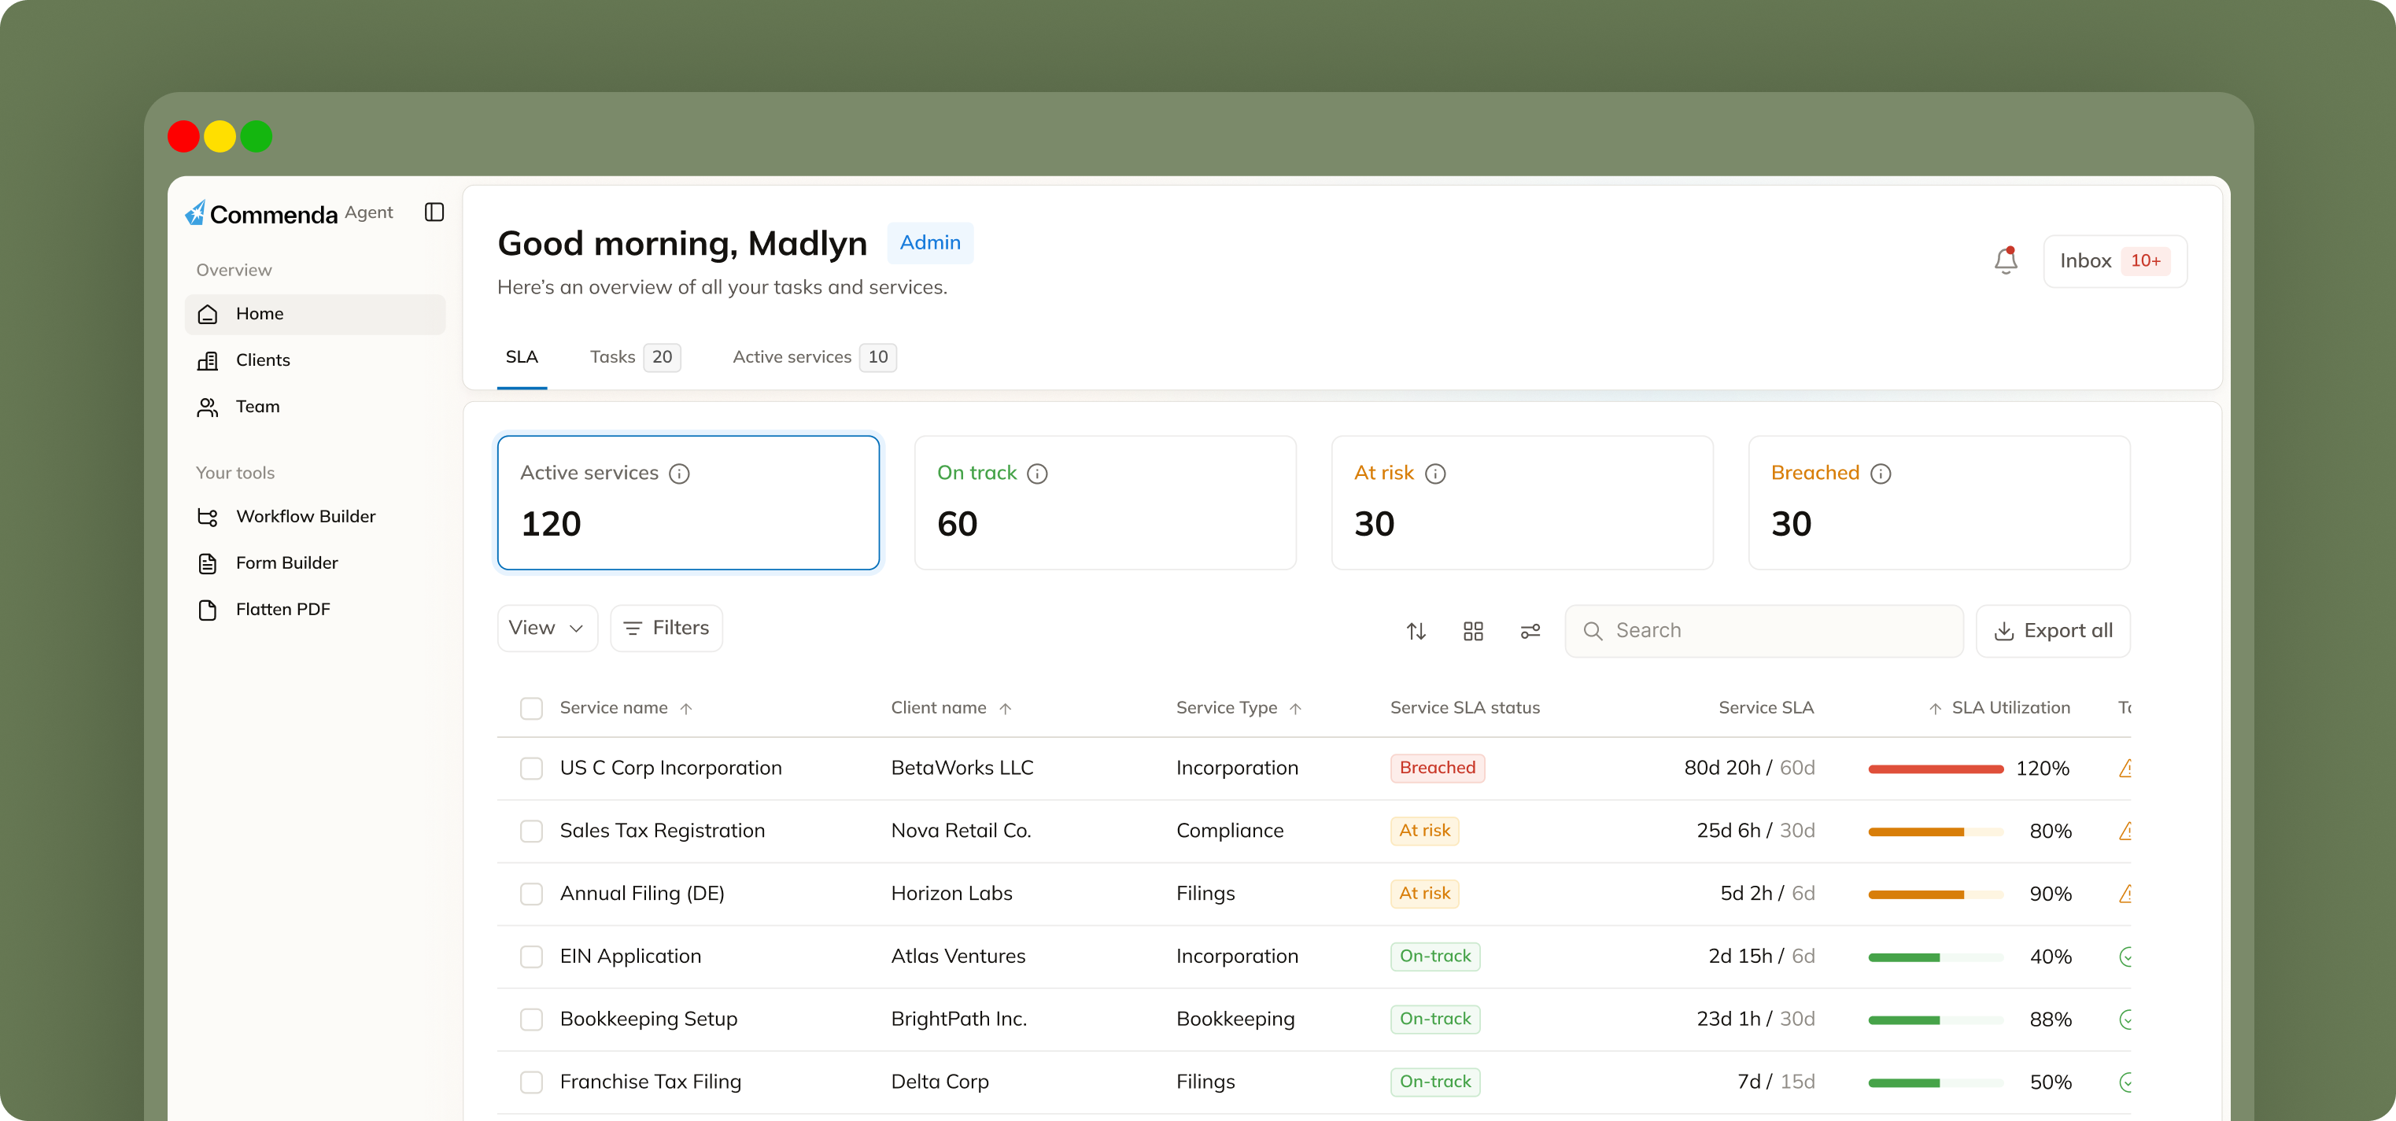This screenshot has height=1121, width=2396.
Task: Sort by Service name arrow
Action: coord(686,708)
